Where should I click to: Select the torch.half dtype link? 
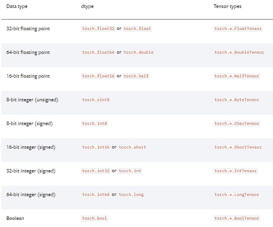click(136, 76)
